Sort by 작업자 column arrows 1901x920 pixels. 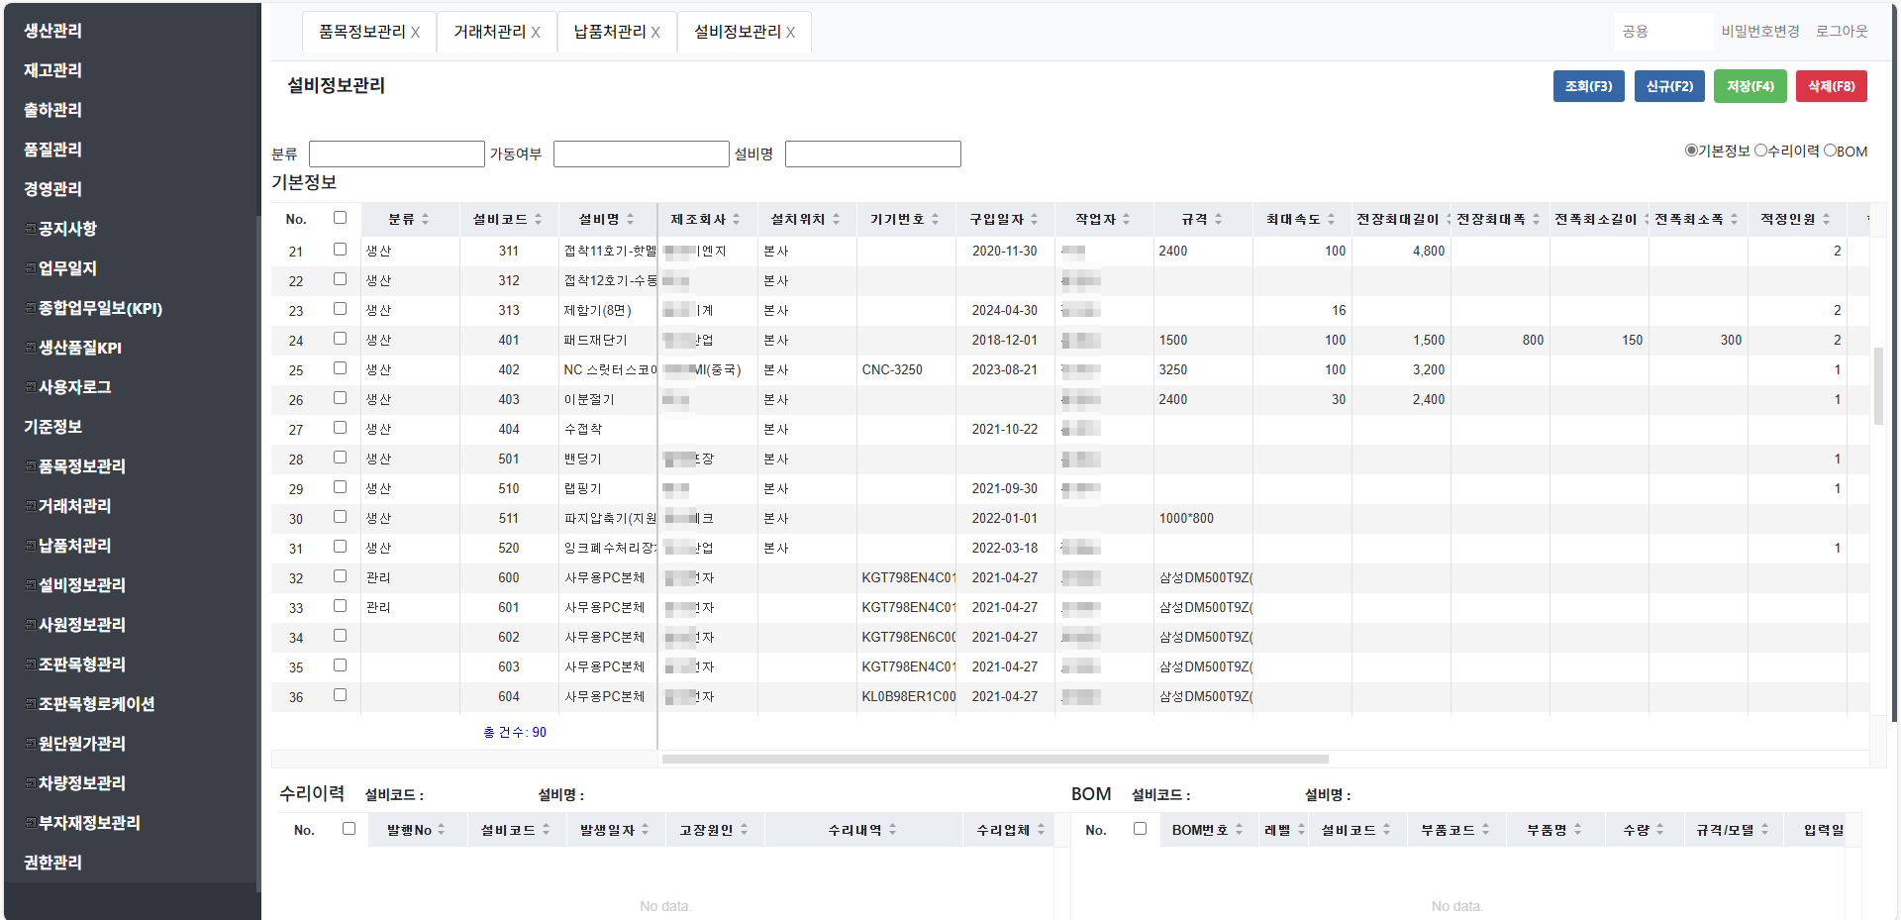pyautogui.click(x=1126, y=219)
